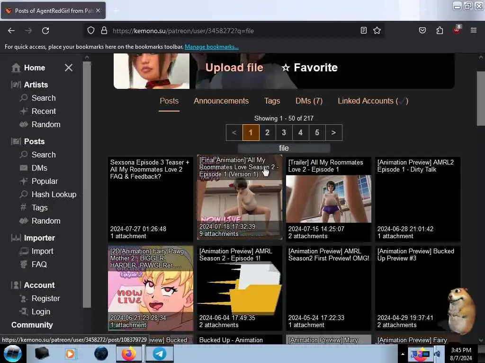Show hidden system tray icons
The height and width of the screenshot is (363, 485).
tap(403, 354)
